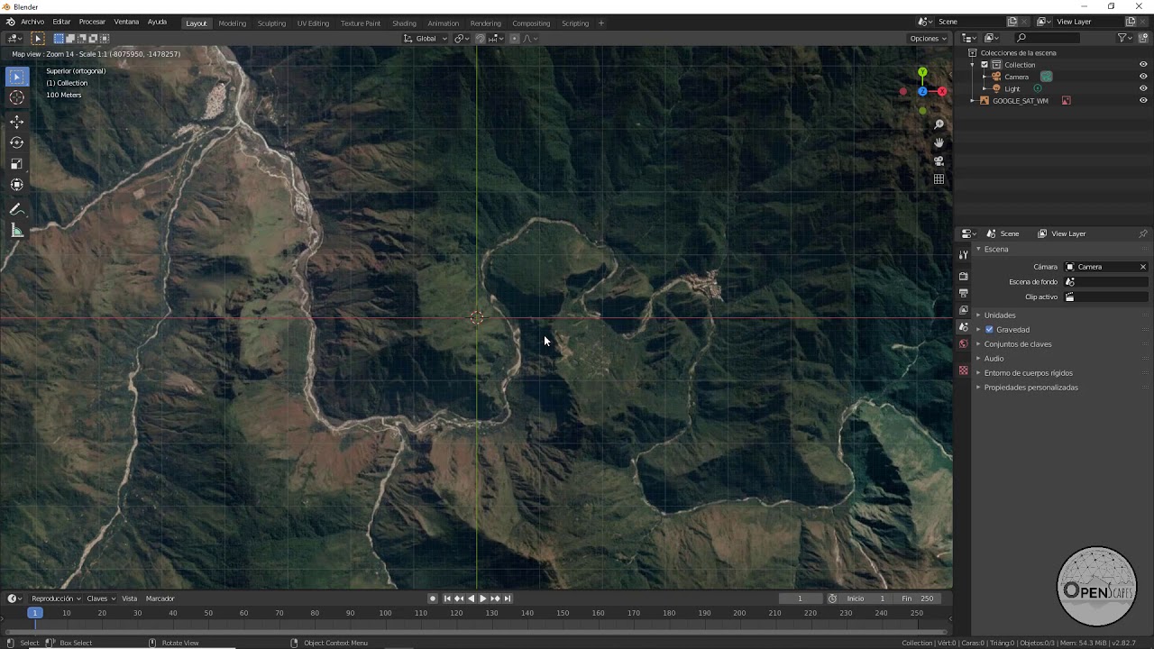The width and height of the screenshot is (1154, 649).
Task: Select the Scale tool
Action: point(16,163)
